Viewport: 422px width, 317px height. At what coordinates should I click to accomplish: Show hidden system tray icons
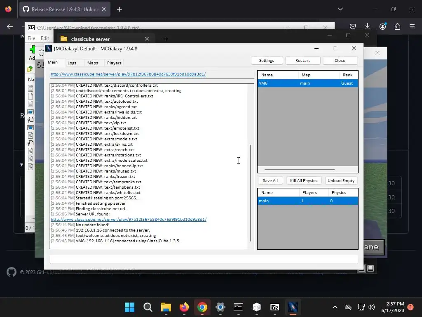point(335,307)
